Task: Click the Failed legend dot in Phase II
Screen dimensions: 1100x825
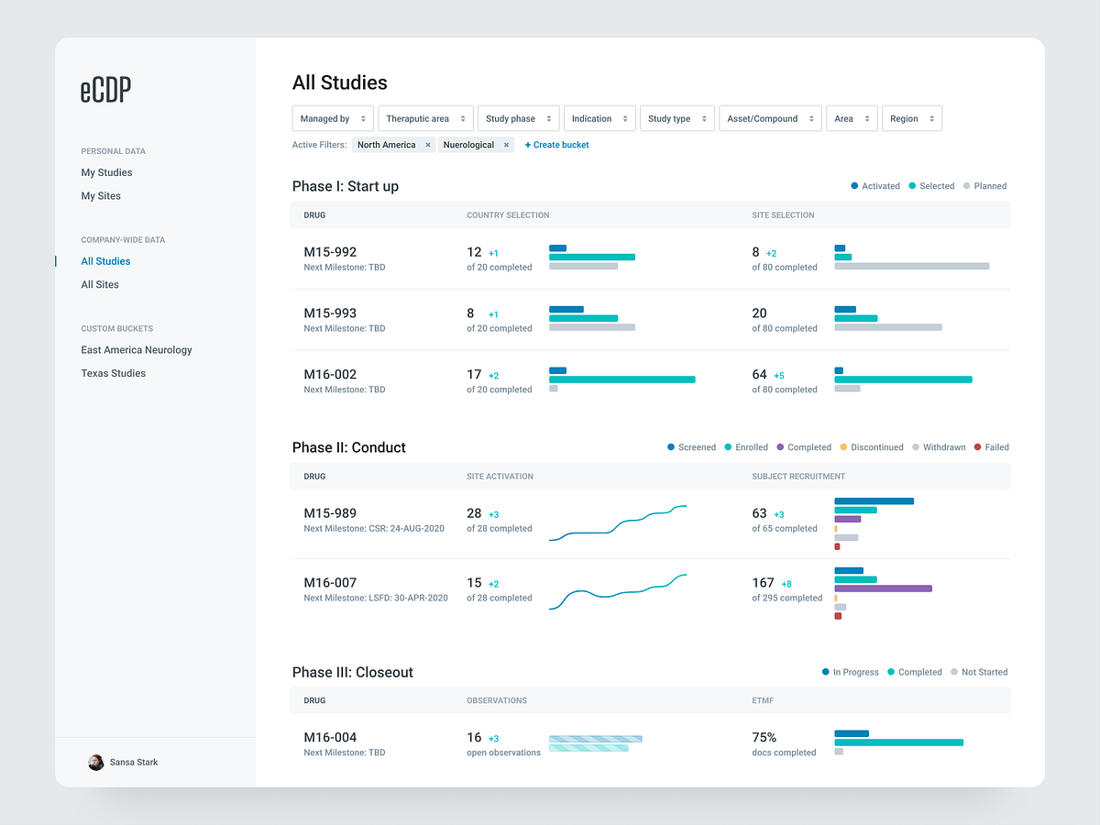Action: 979,447
